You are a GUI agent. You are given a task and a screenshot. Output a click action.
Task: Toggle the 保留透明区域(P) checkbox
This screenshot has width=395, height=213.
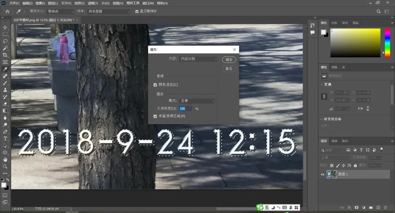click(155, 116)
